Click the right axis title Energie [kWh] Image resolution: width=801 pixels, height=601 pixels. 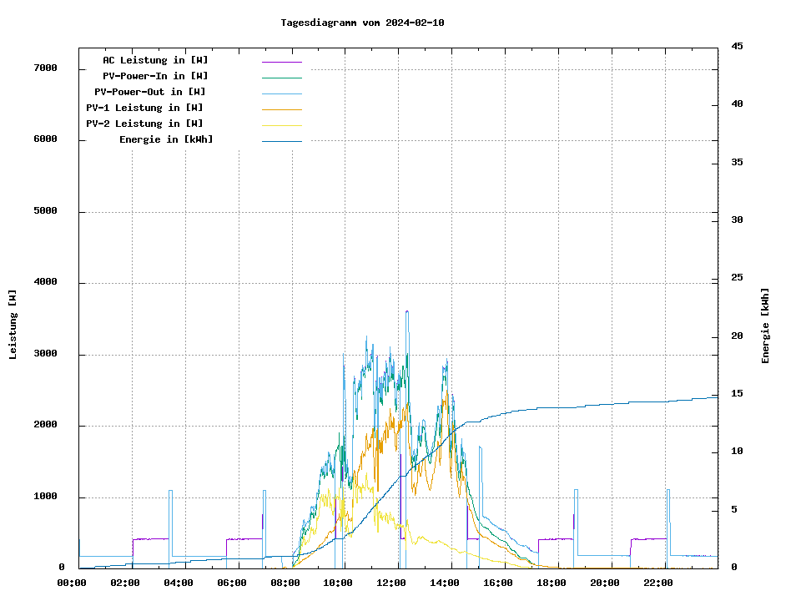766,326
